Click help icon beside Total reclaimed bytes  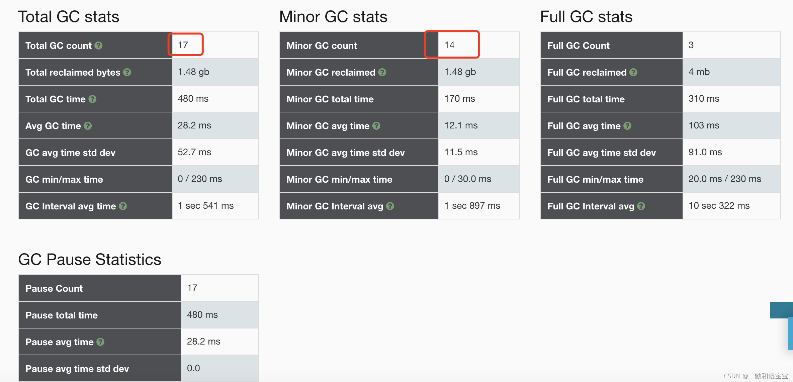coord(127,72)
